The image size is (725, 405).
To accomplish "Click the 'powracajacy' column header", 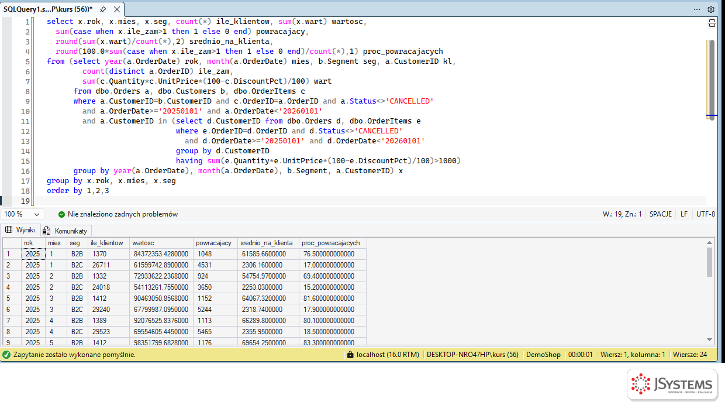I will [x=216, y=243].
